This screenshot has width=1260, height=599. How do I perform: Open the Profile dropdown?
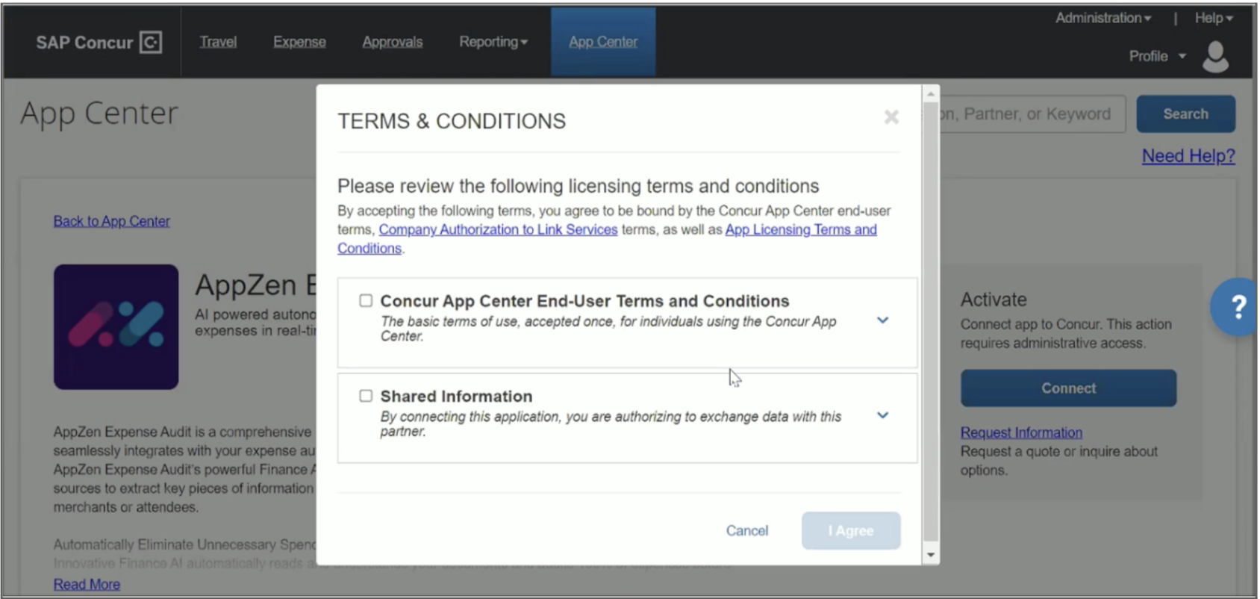[1157, 56]
